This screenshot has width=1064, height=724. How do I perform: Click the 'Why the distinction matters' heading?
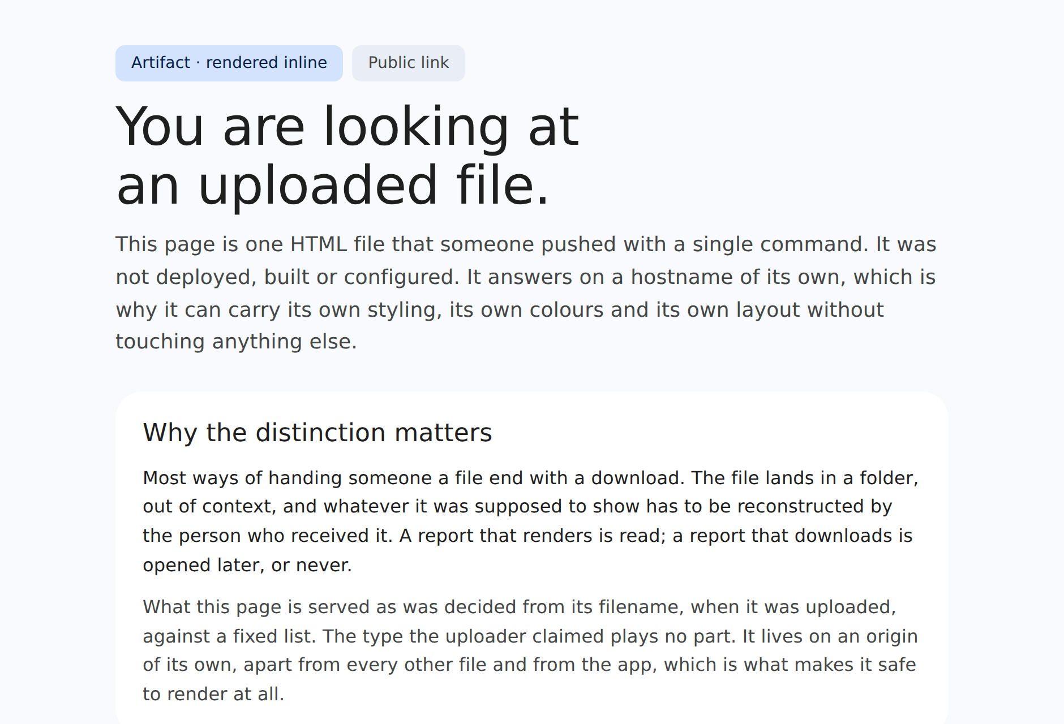click(318, 433)
